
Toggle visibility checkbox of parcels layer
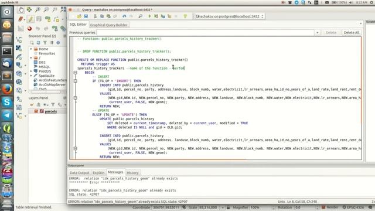click(x=36, y=111)
